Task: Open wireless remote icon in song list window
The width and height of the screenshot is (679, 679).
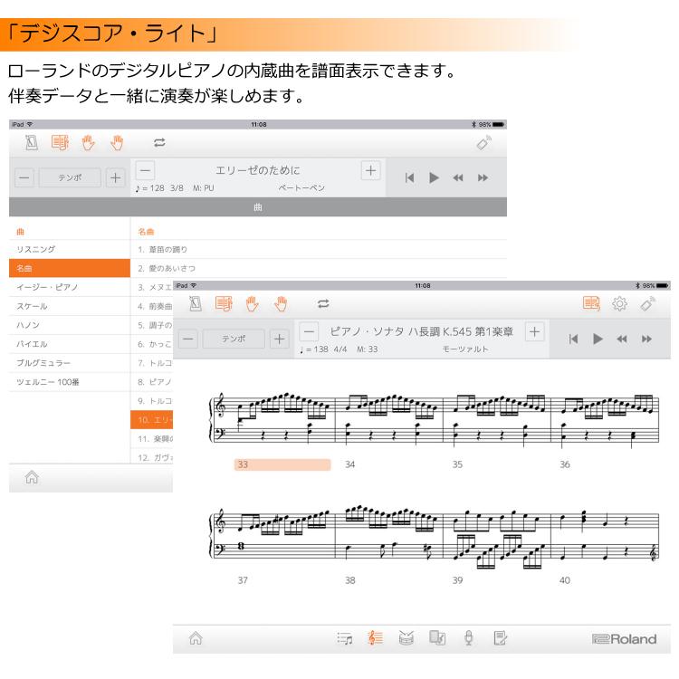Action: (x=484, y=143)
